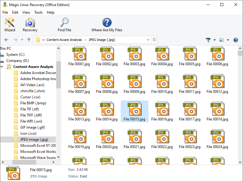The height and width of the screenshot is (182, 243).
Task: Click the blue help question icon
Action: (235, 40)
